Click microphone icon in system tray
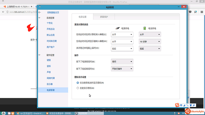Screen dimensions: 205x115 click(175, 113)
